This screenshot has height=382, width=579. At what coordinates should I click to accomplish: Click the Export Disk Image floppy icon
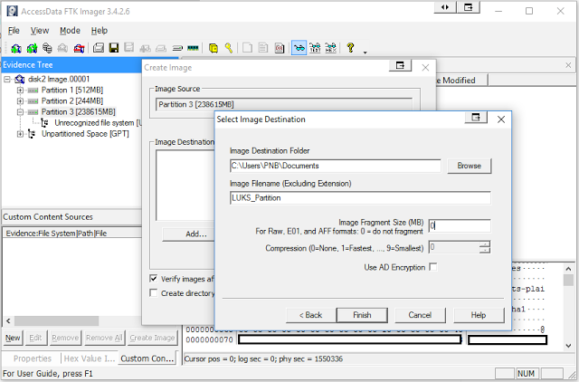click(x=114, y=48)
